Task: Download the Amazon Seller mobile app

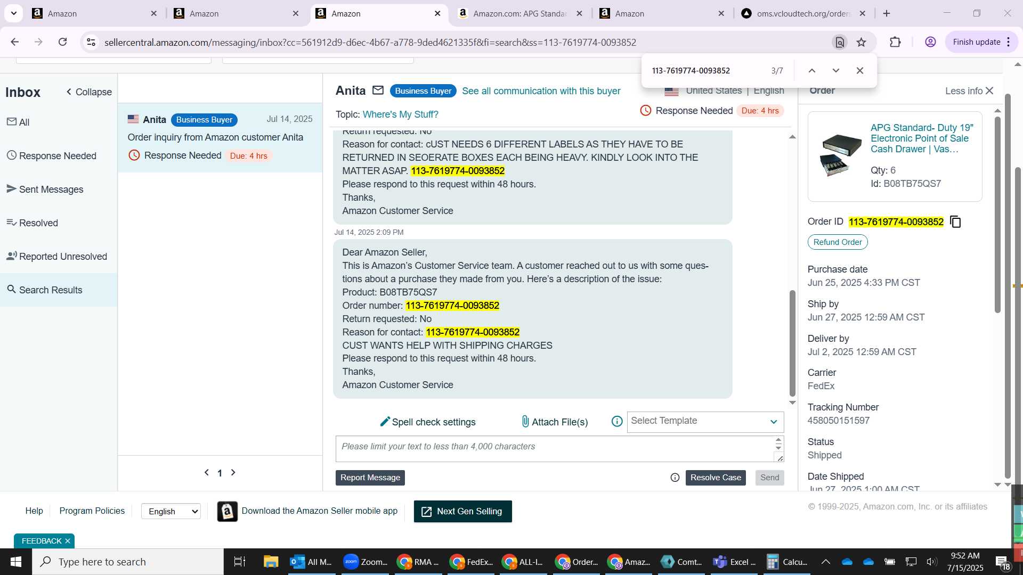Action: point(319,511)
